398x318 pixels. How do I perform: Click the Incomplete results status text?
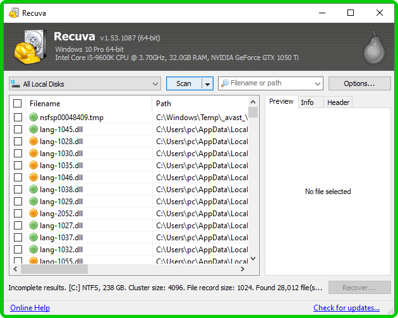pos(166,288)
